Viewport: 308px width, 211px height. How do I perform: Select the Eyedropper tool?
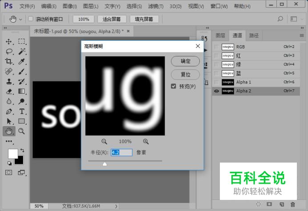pyautogui.click(x=22, y=61)
